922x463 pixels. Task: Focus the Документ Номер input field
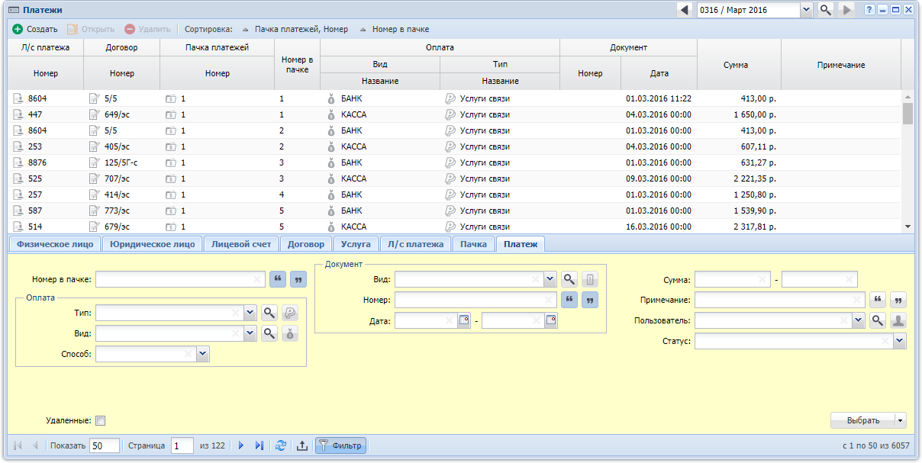tap(476, 300)
